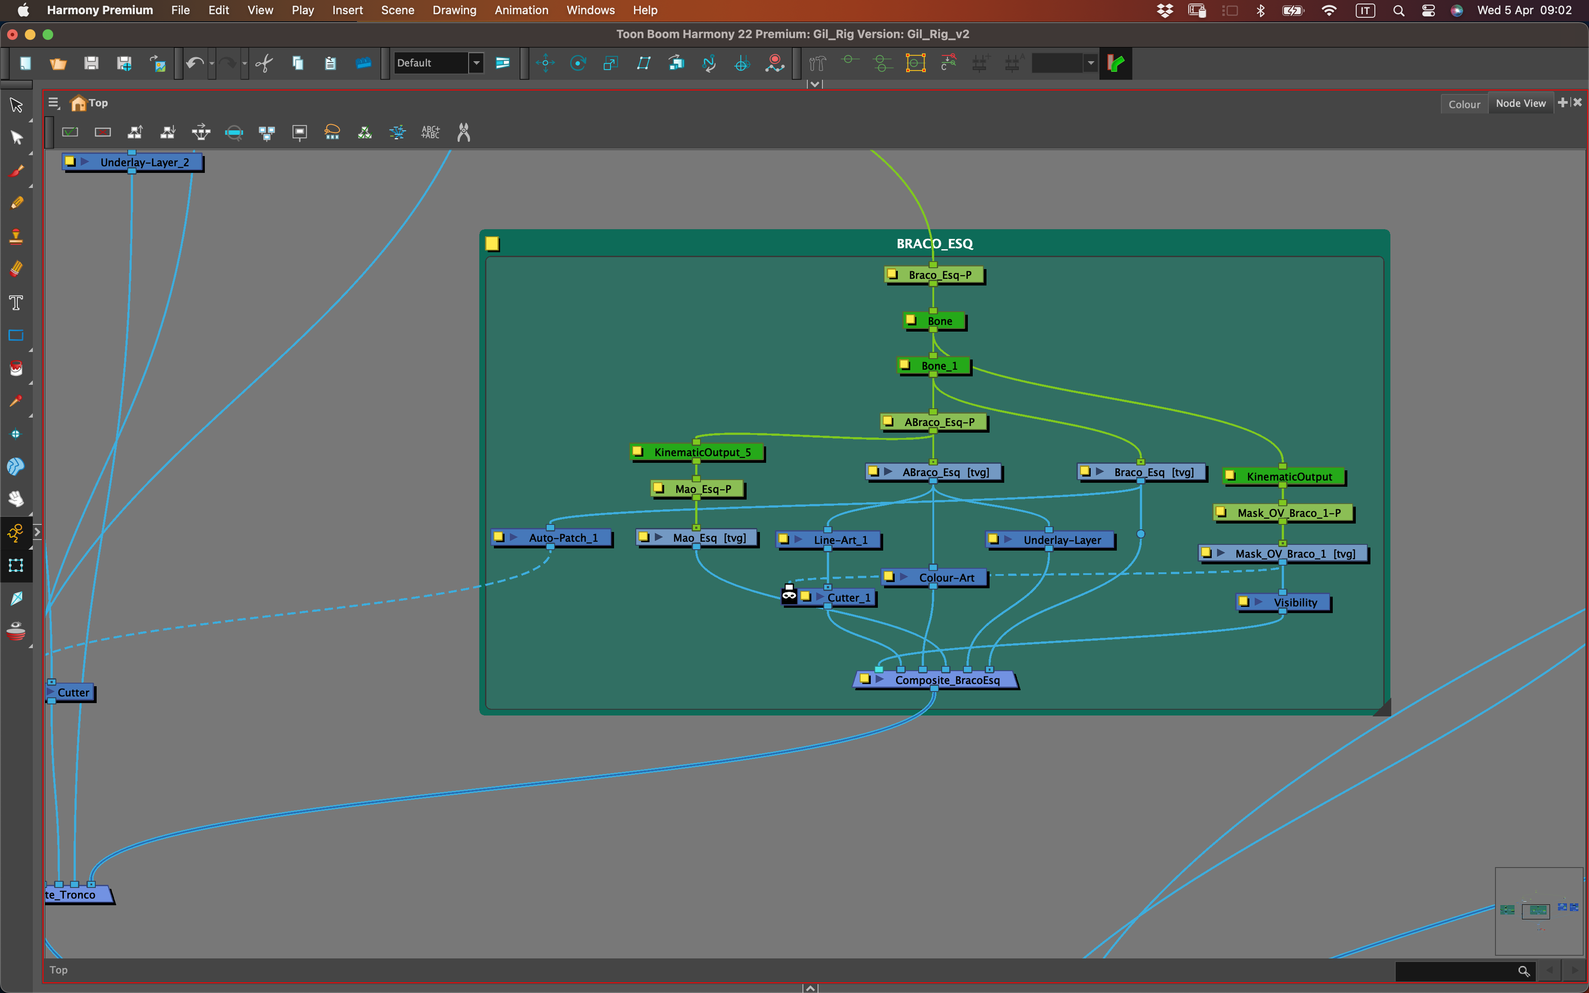This screenshot has width=1589, height=993.
Task: Select the Brush tool
Action: pos(16,171)
